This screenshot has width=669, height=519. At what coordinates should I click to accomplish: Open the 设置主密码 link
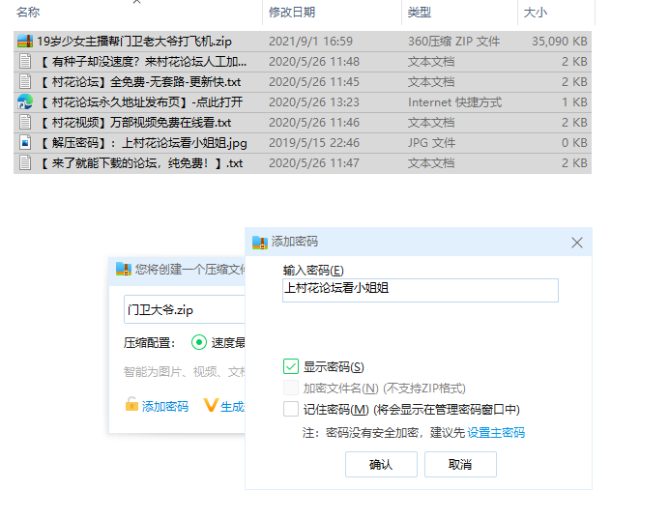coord(496,433)
